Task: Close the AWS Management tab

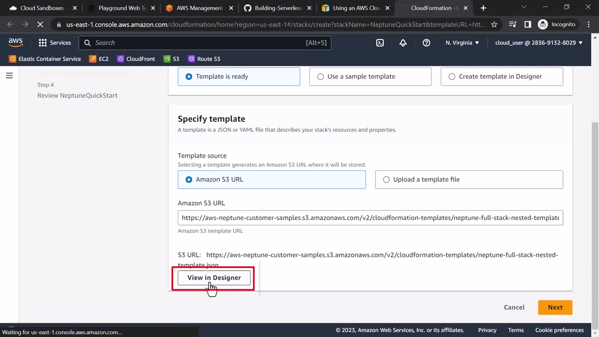Action: (x=231, y=8)
